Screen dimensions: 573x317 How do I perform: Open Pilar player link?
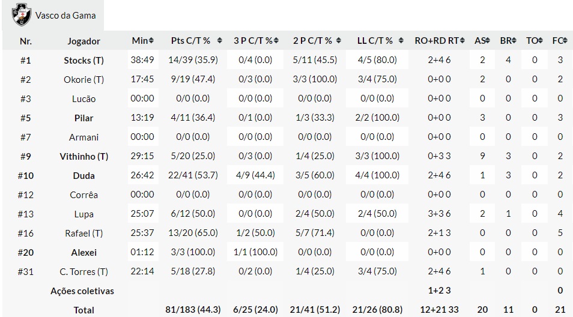(84, 118)
